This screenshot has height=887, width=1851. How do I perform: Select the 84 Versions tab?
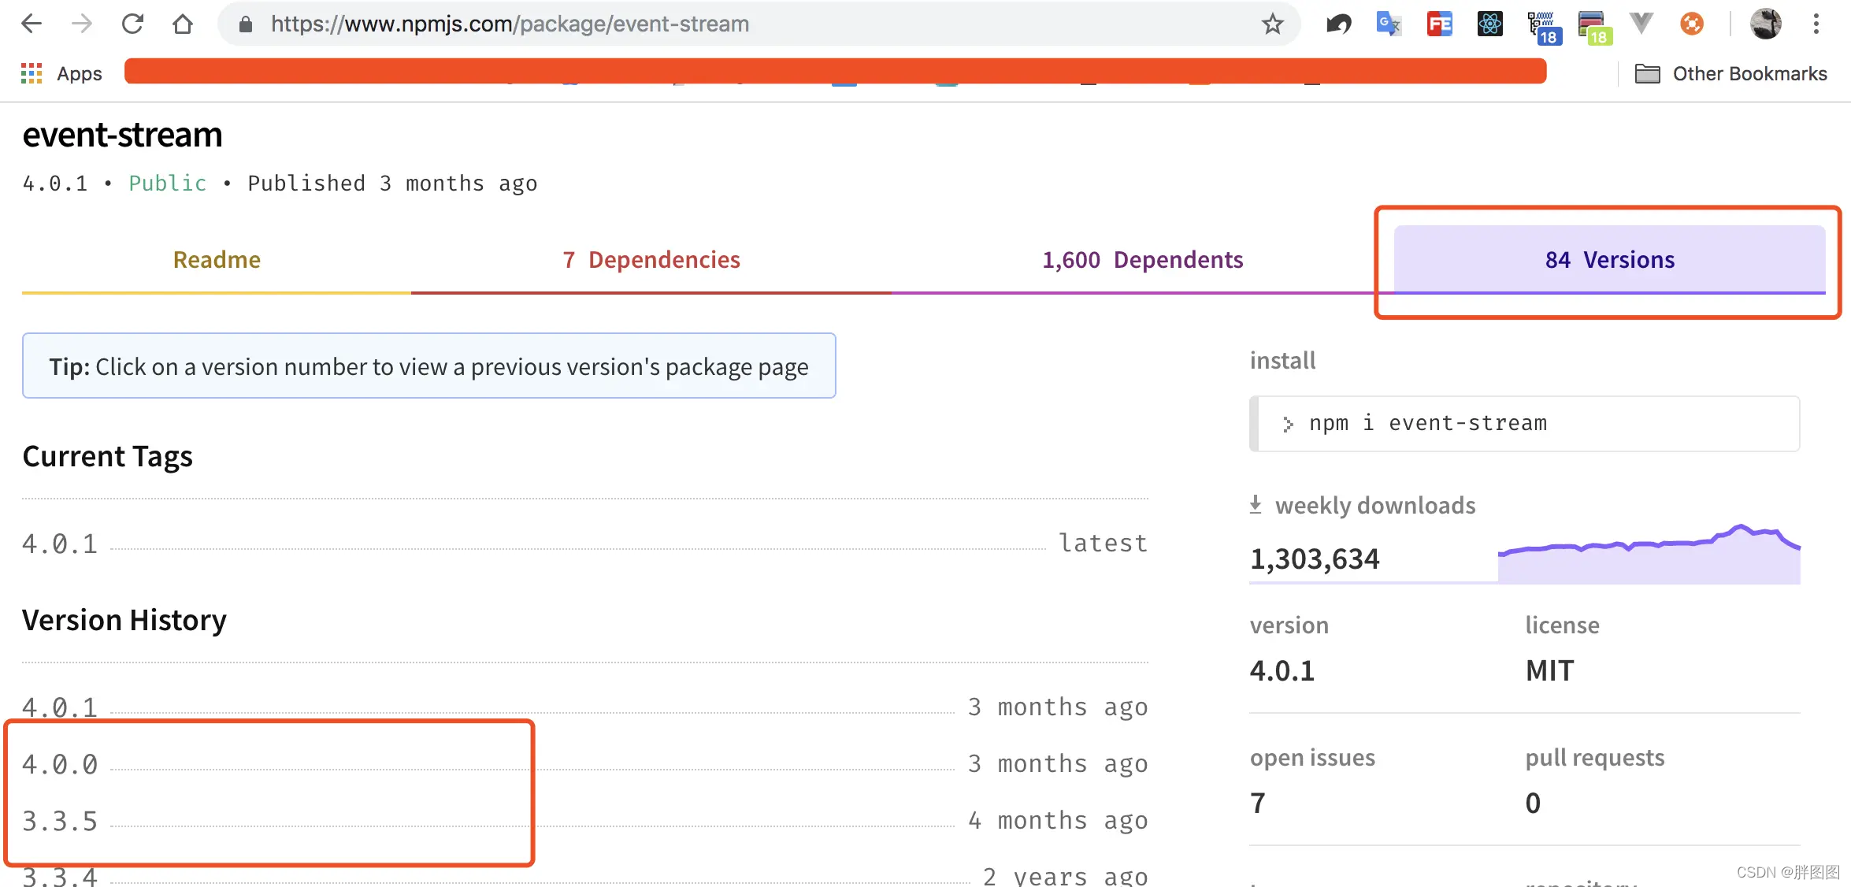point(1609,260)
